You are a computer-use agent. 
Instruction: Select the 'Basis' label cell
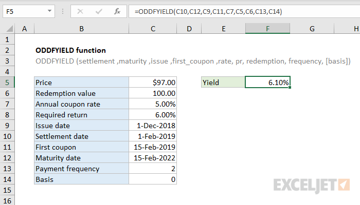pyautogui.click(x=81, y=179)
